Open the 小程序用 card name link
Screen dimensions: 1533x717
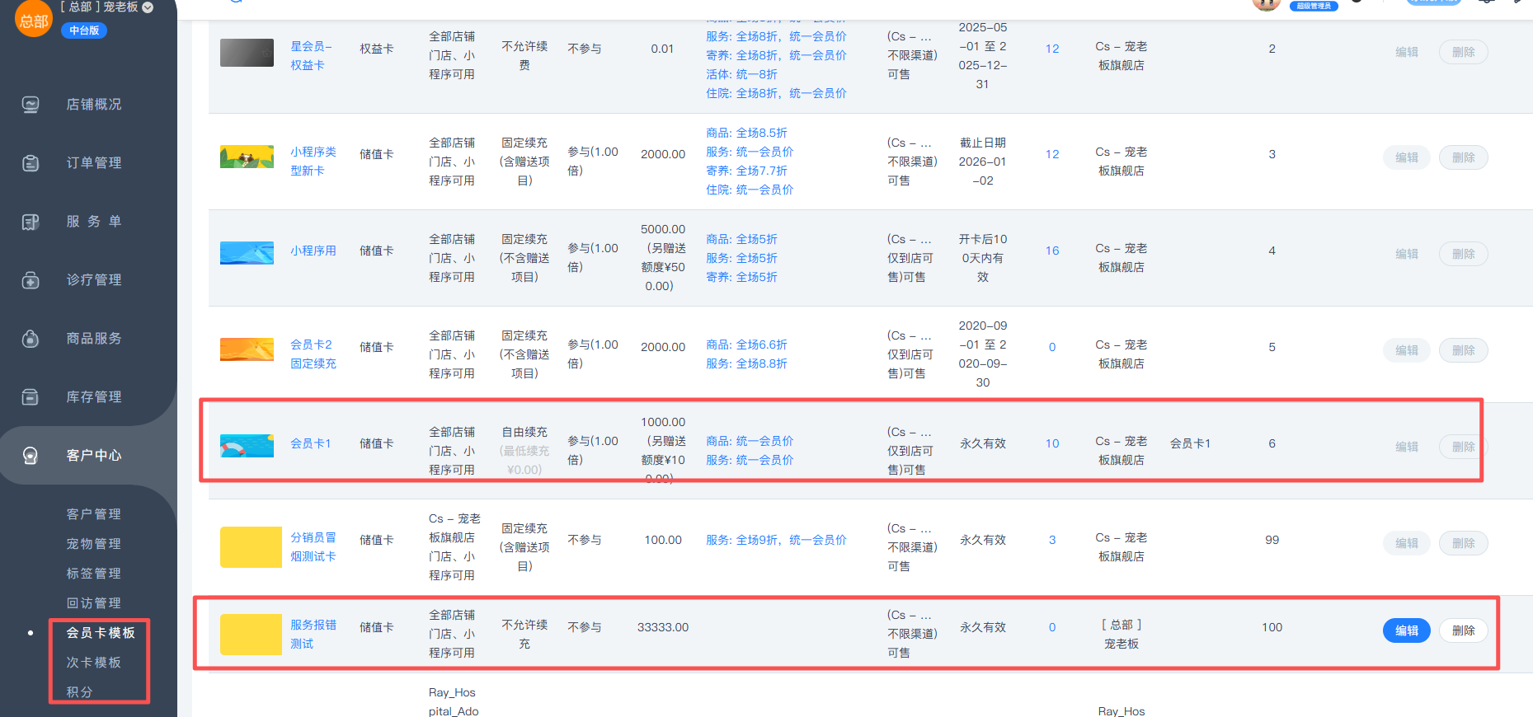tap(313, 251)
